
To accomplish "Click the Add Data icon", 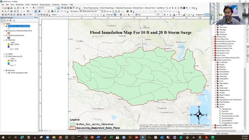I will [33, 8].
